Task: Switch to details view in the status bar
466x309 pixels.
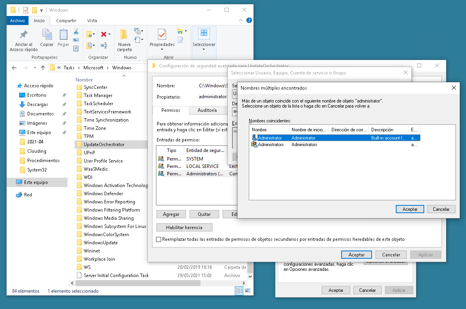Action: tap(239, 291)
